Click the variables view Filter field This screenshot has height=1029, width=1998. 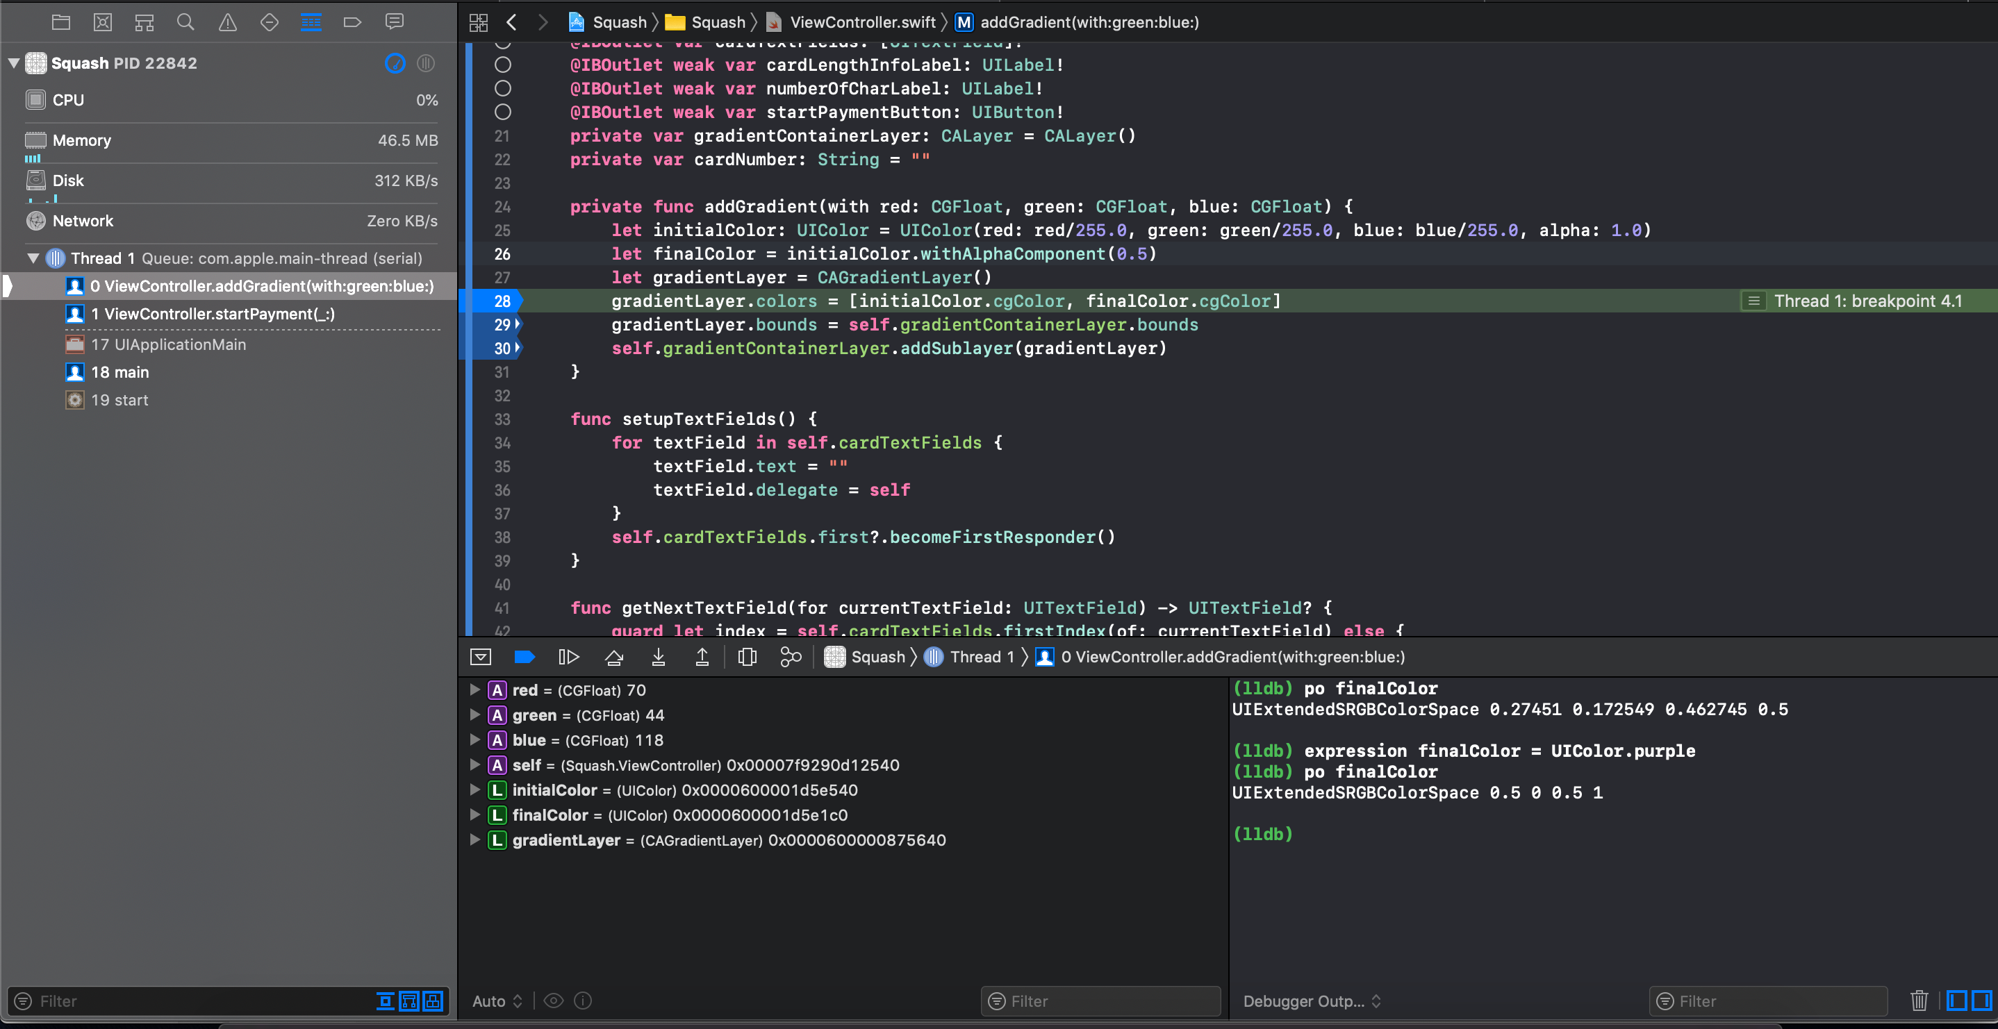(1100, 1001)
